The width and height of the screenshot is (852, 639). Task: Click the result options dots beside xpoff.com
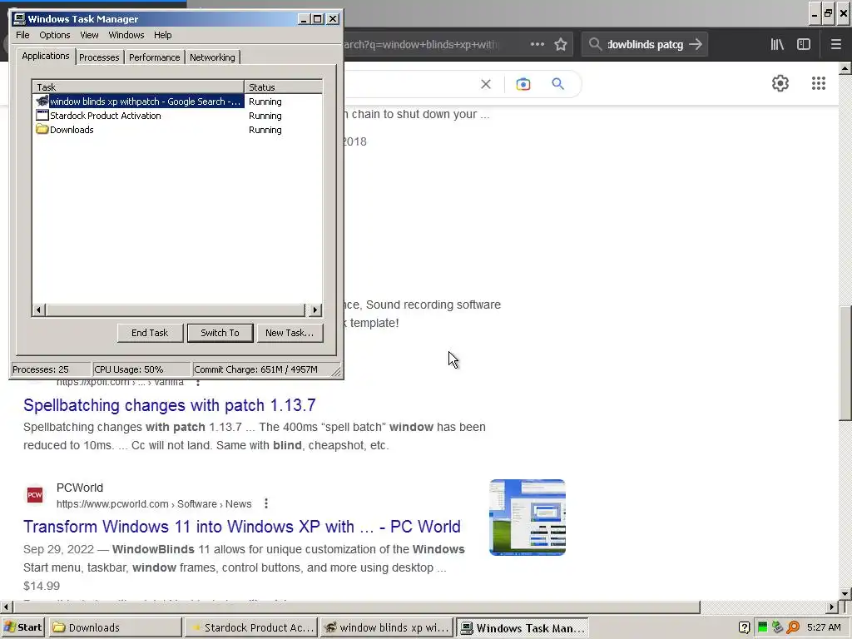(x=198, y=382)
